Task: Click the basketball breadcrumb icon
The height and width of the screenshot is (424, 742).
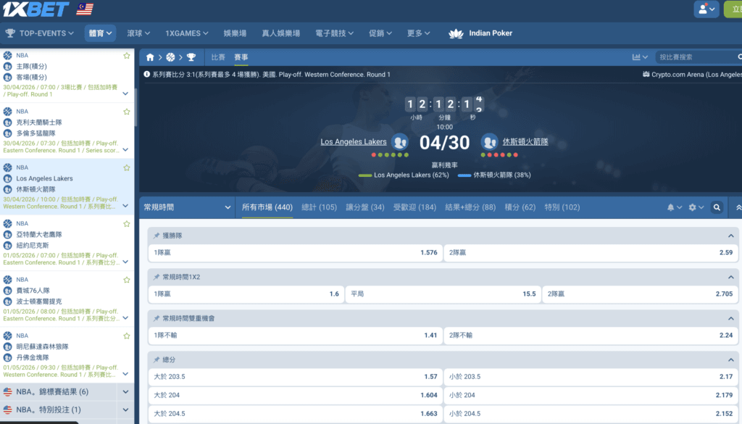Action: coord(170,57)
